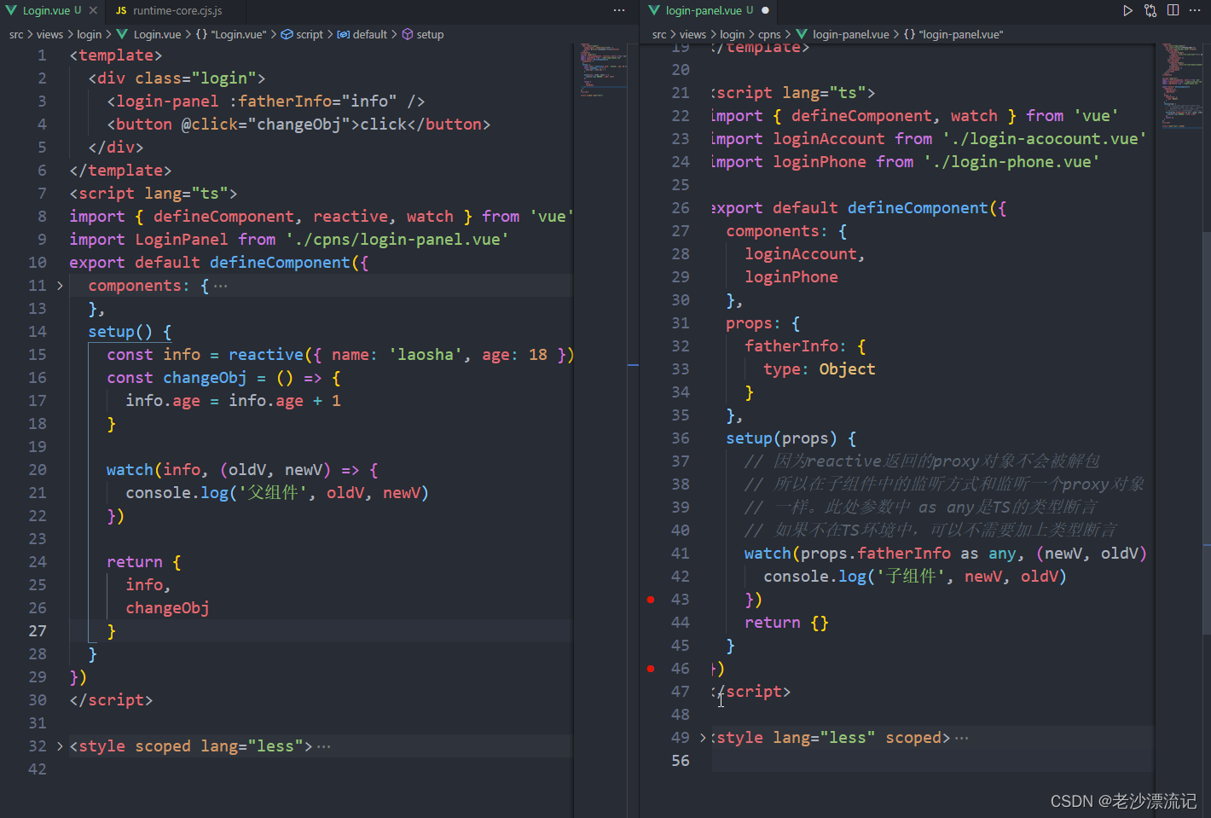Viewport: 1211px width, 818px height.
Task: Split the right editor with the split icon
Action: 1173,10
